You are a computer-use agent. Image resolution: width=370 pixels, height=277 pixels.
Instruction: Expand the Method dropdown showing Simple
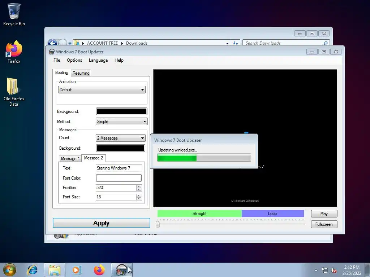pos(121,121)
